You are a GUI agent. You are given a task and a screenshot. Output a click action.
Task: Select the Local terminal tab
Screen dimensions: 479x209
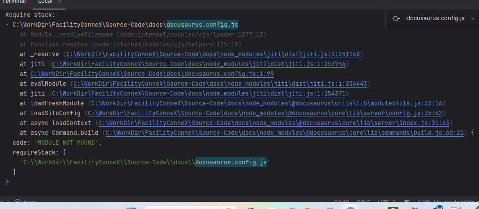click(45, 1)
